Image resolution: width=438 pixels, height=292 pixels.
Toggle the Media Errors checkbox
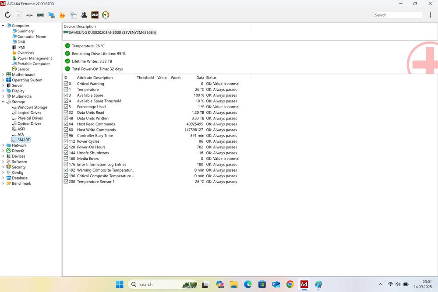(x=66, y=158)
